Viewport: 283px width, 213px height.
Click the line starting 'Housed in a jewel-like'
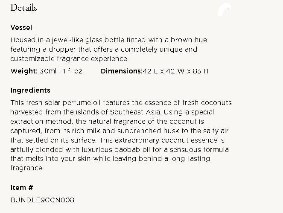click(x=108, y=40)
